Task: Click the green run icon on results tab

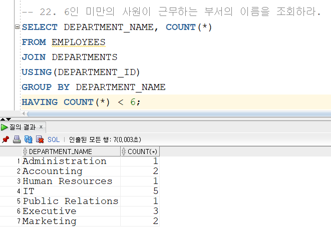Action: tap(4, 127)
